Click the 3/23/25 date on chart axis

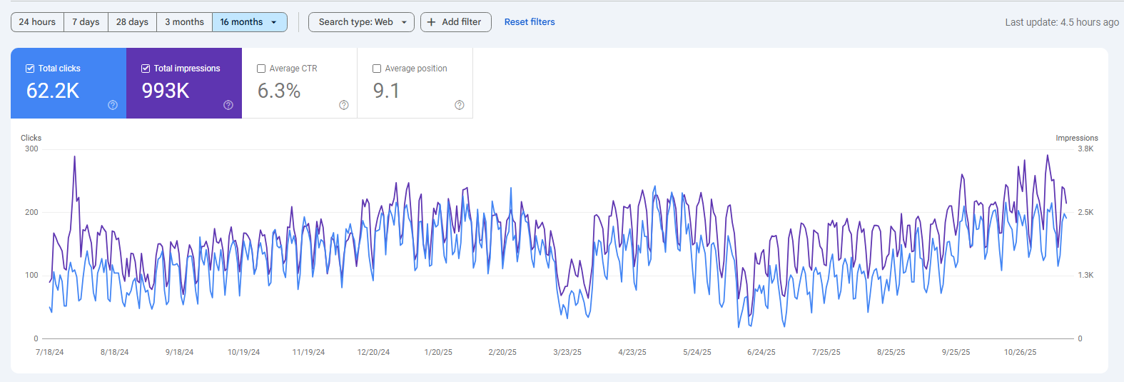tap(567, 352)
